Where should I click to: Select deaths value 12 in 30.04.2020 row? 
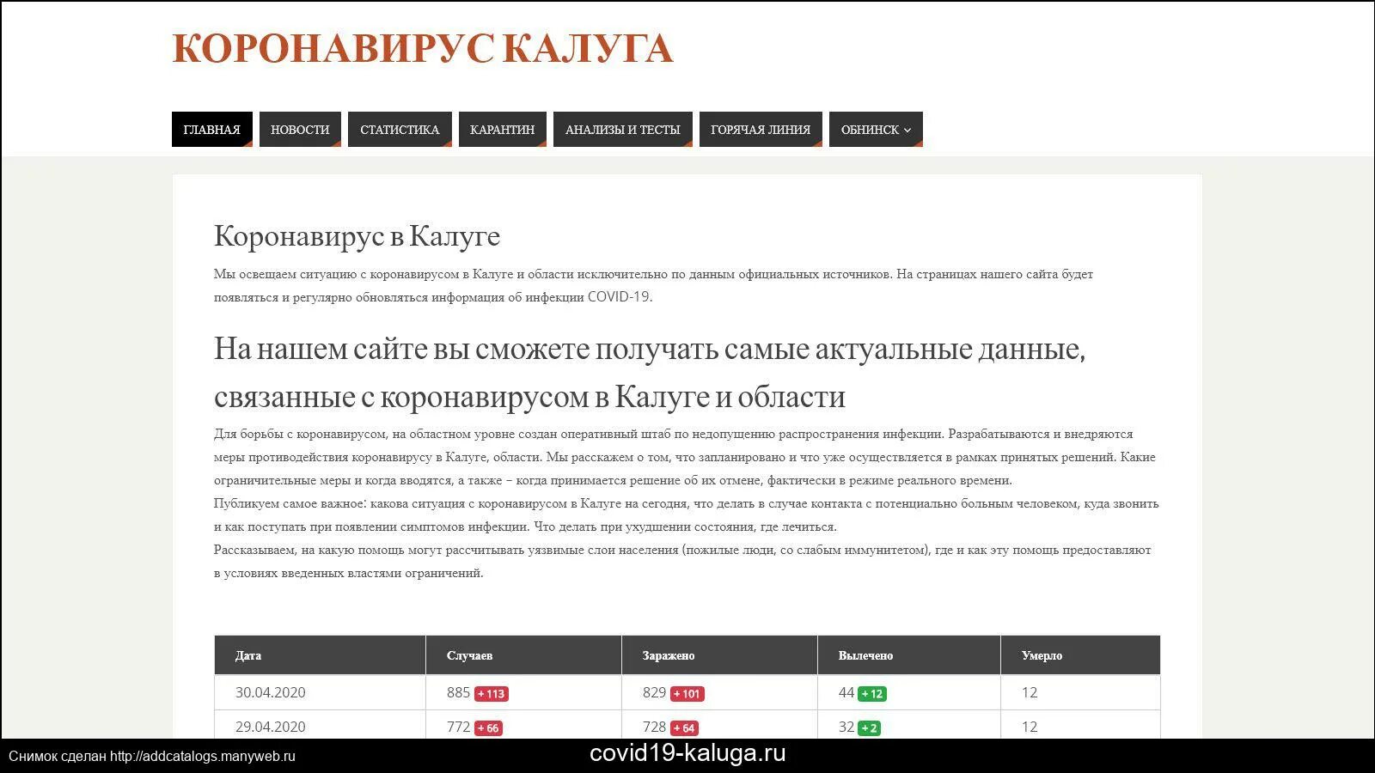click(1030, 692)
